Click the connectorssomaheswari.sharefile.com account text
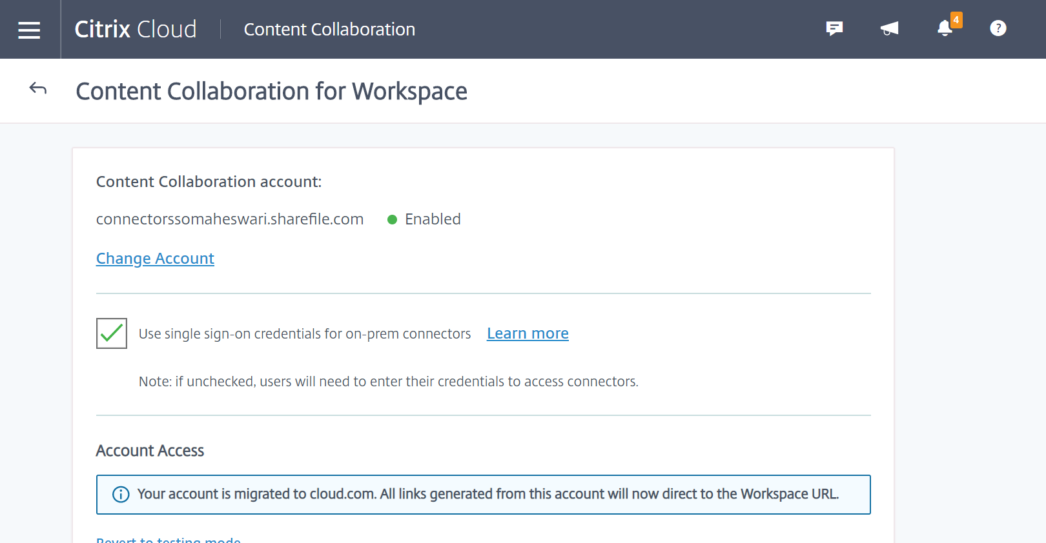Image resolution: width=1046 pixels, height=543 pixels. 230,219
